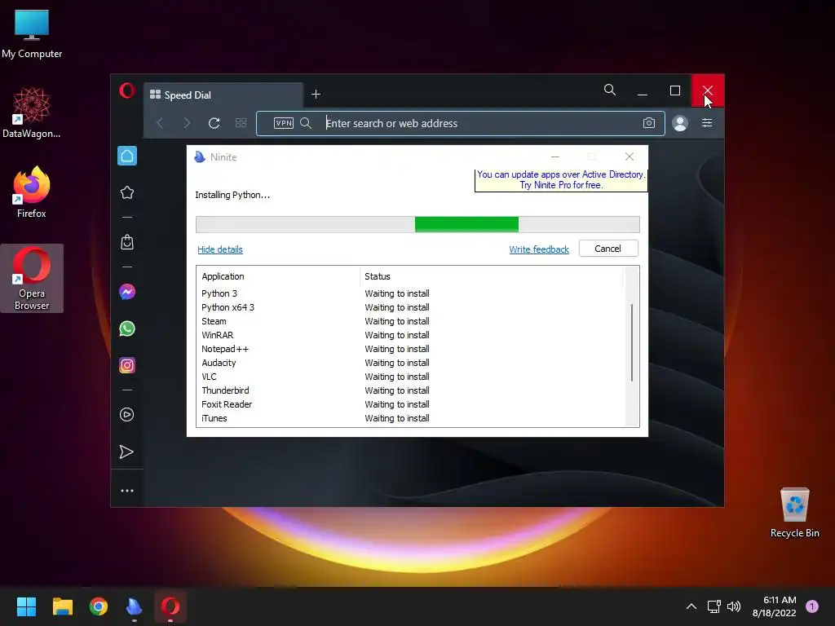Image resolution: width=835 pixels, height=626 pixels.
Task: Open the Opera menu logo
Action: pyautogui.click(x=126, y=90)
